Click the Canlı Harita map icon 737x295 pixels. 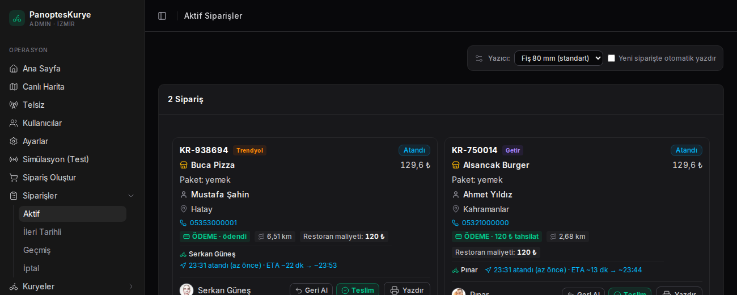[x=14, y=87]
